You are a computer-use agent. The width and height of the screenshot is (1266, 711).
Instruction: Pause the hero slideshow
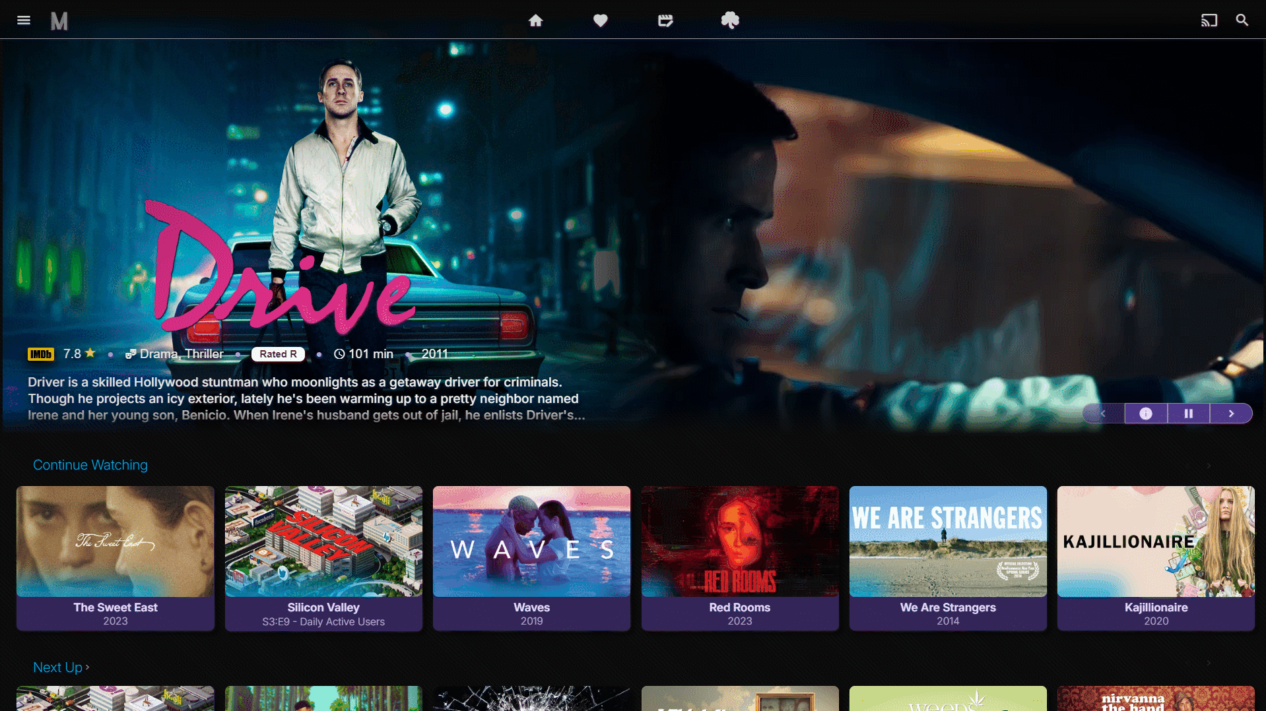[x=1189, y=414]
